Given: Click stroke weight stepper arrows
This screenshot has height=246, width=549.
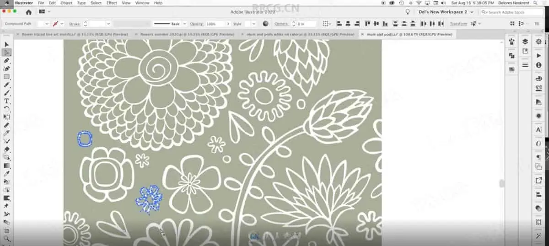Looking at the screenshot, I should pos(86,23).
